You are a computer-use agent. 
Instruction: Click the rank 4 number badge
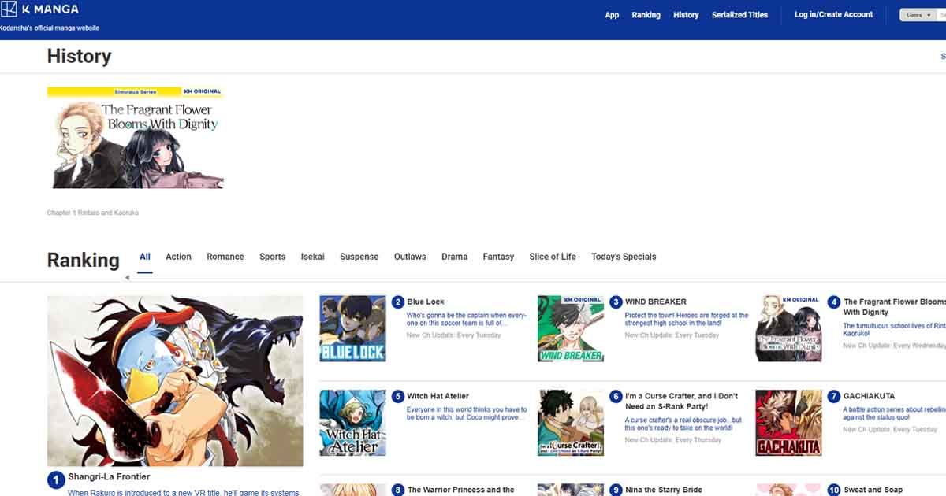[834, 302]
